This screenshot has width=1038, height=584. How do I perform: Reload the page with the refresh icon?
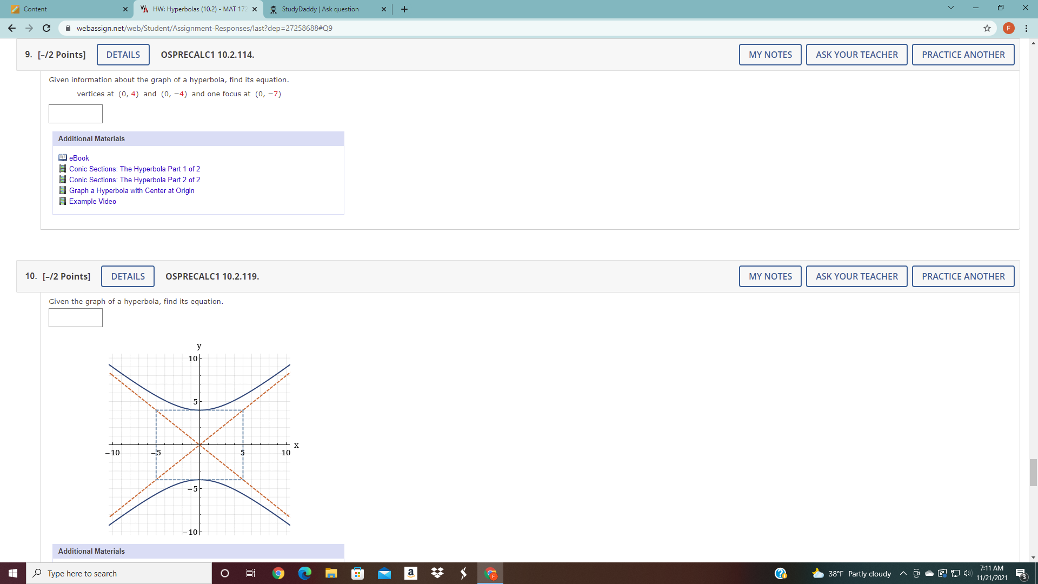click(x=46, y=28)
